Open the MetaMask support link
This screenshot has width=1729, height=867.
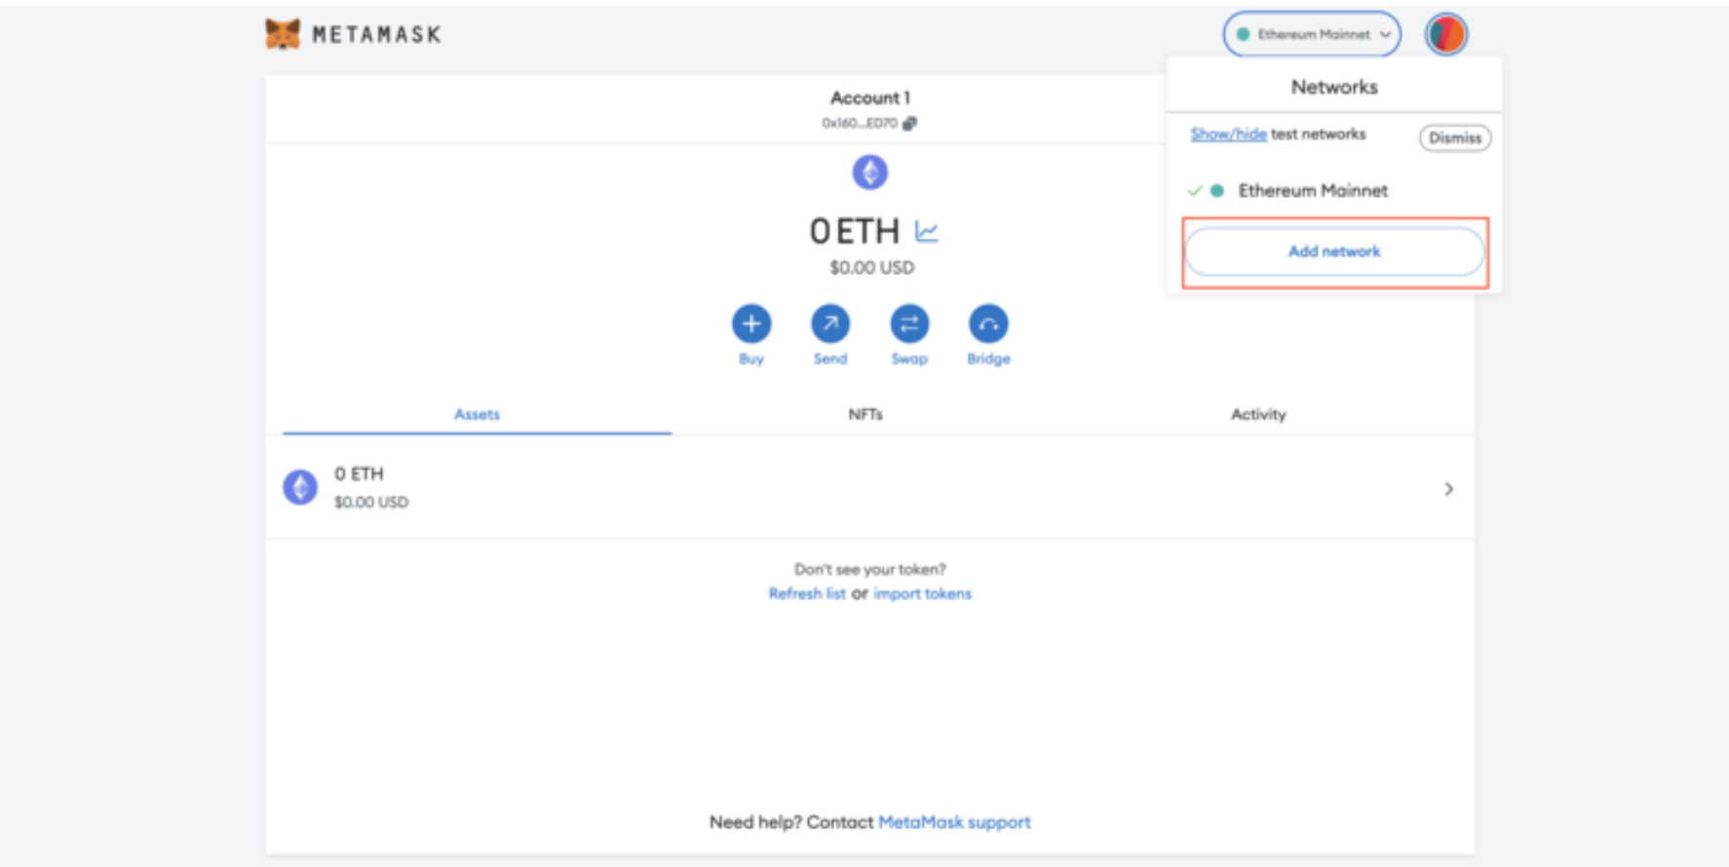[x=954, y=822]
